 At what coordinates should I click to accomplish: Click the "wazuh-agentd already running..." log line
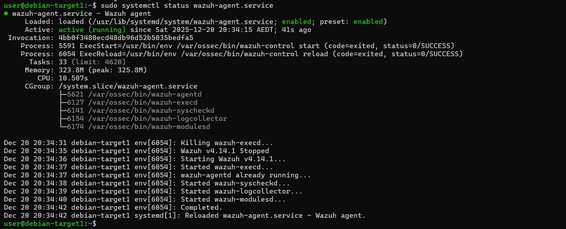[245, 175]
